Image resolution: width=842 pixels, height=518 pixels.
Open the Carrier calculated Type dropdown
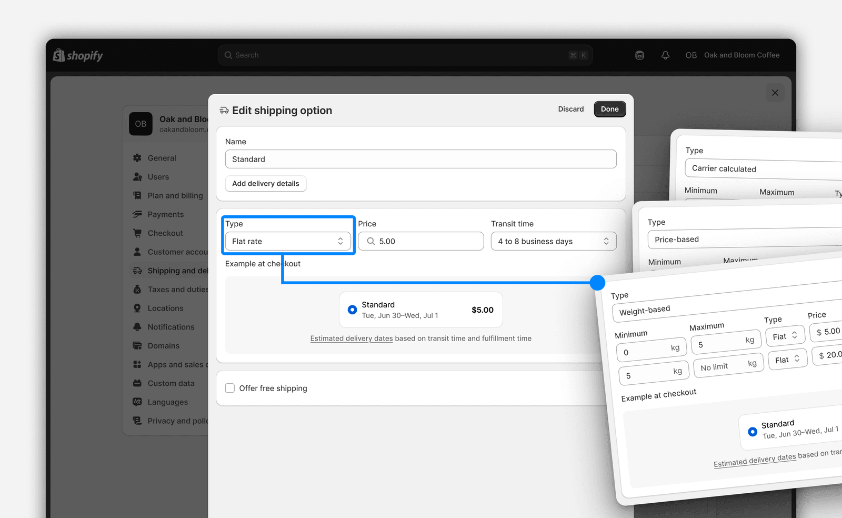(x=763, y=170)
